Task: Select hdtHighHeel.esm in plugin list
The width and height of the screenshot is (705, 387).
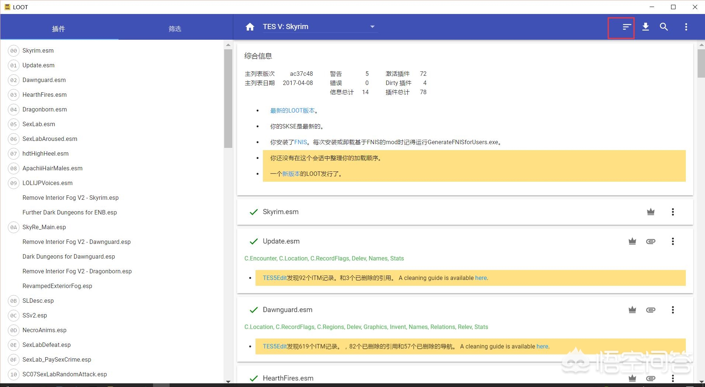Action: coord(45,153)
